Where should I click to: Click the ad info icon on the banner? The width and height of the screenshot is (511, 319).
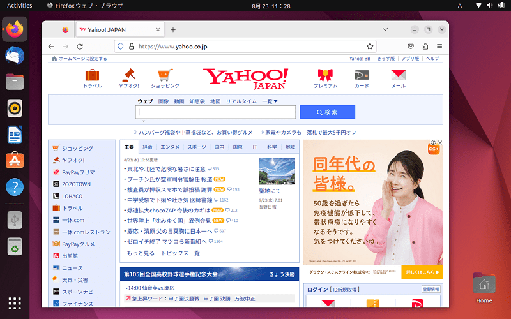coord(433,142)
